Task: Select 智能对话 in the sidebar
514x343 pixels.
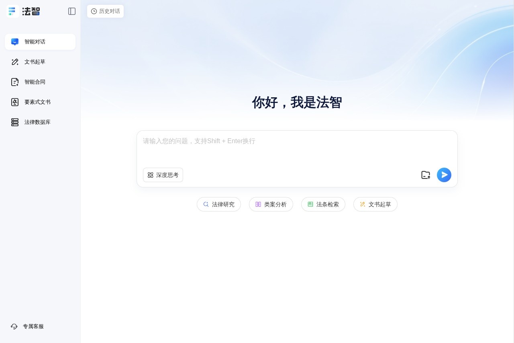Action: click(x=40, y=42)
